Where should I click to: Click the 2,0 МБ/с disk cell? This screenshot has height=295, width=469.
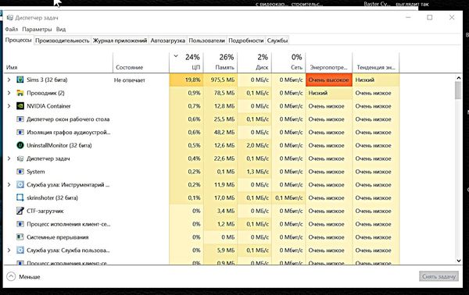[255, 145]
